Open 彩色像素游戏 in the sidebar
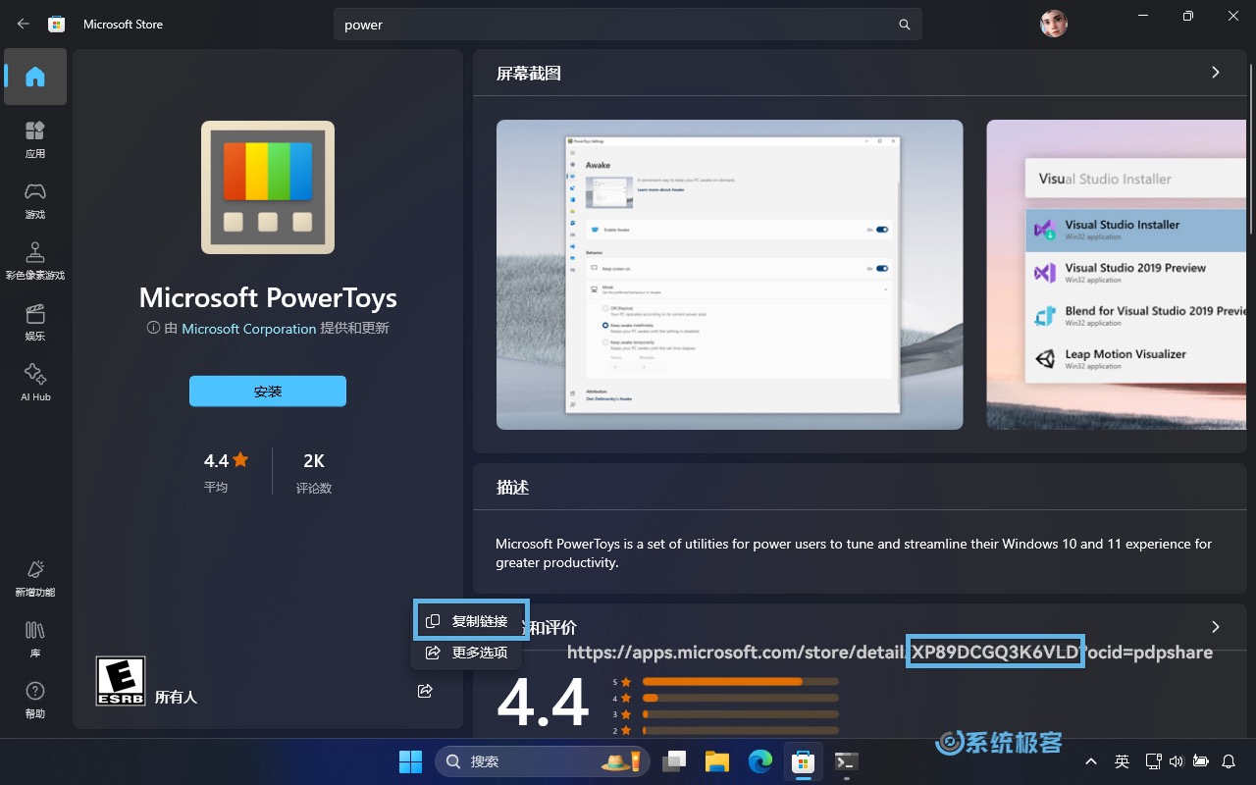Viewport: 1256px width, 785px height. [35, 261]
